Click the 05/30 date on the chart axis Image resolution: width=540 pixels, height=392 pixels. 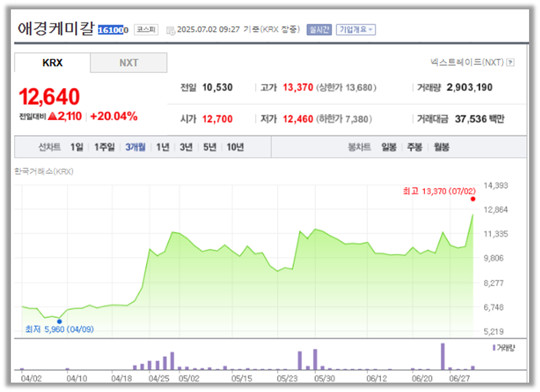324,378
